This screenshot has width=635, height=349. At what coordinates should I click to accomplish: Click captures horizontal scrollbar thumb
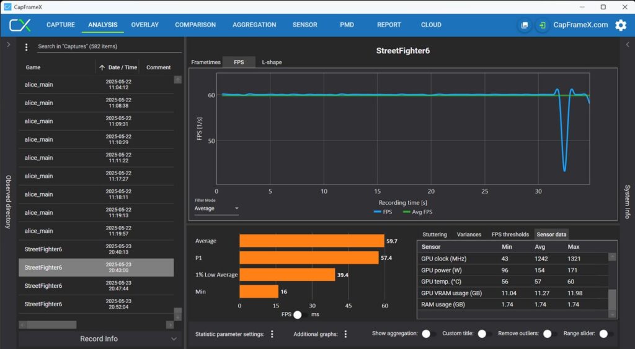coord(51,325)
